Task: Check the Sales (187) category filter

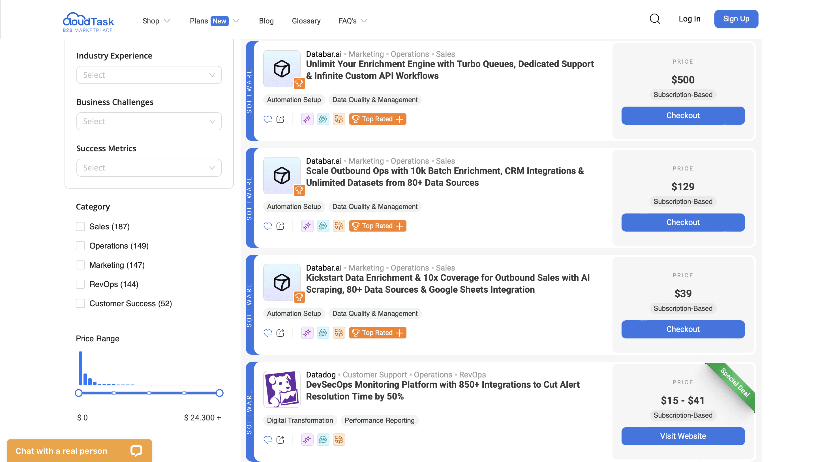Action: tap(80, 226)
